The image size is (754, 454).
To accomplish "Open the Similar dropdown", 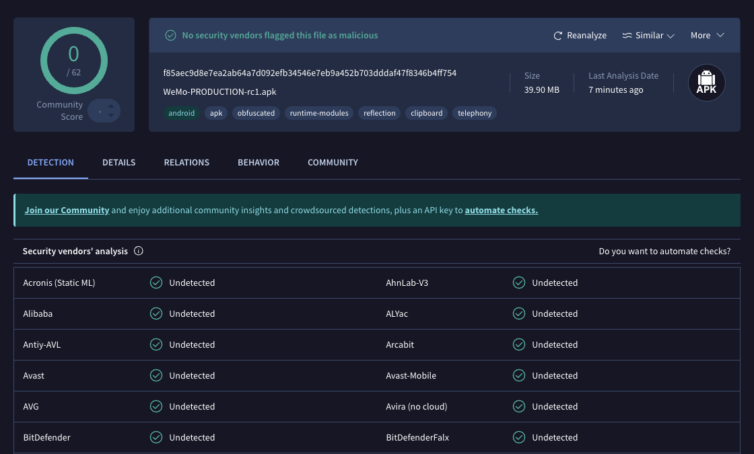I will (648, 36).
